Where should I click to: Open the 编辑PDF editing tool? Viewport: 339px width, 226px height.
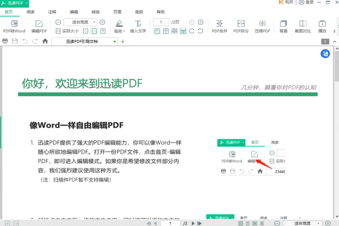tap(39, 26)
